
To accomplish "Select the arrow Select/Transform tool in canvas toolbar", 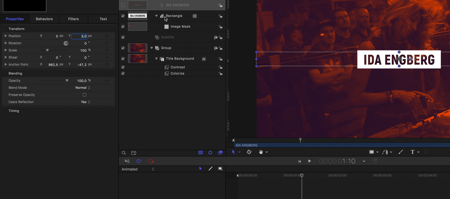I will [233, 152].
